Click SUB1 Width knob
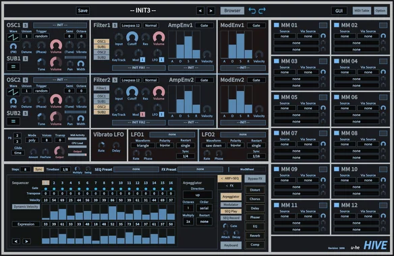The height and width of the screenshot is (256, 394). point(81,64)
